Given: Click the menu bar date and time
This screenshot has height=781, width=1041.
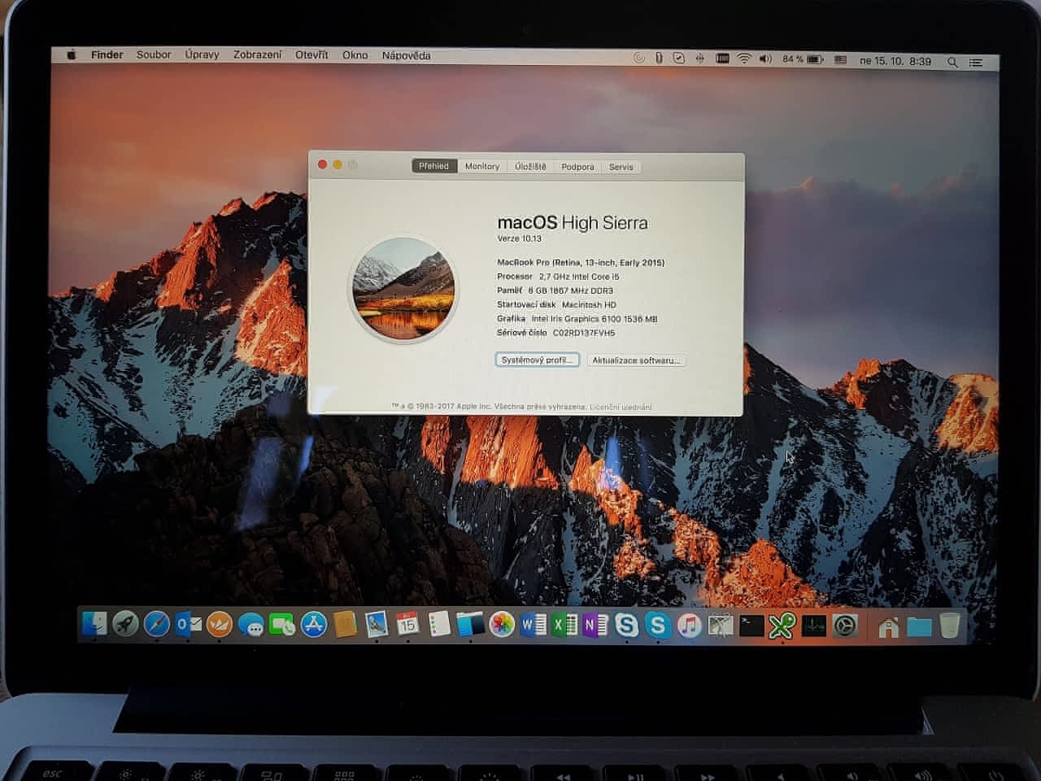Looking at the screenshot, I should pyautogui.click(x=895, y=61).
